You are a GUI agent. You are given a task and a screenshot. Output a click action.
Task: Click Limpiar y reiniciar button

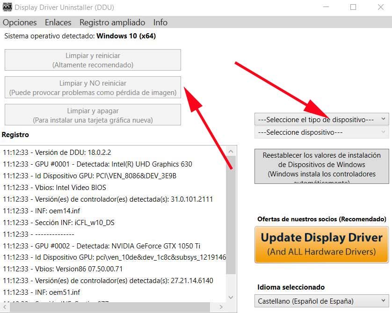tap(93, 60)
